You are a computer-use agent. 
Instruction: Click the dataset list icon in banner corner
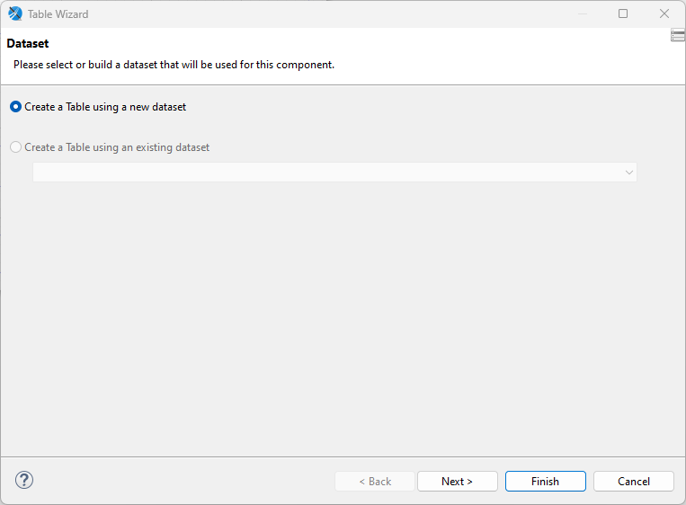(x=678, y=35)
